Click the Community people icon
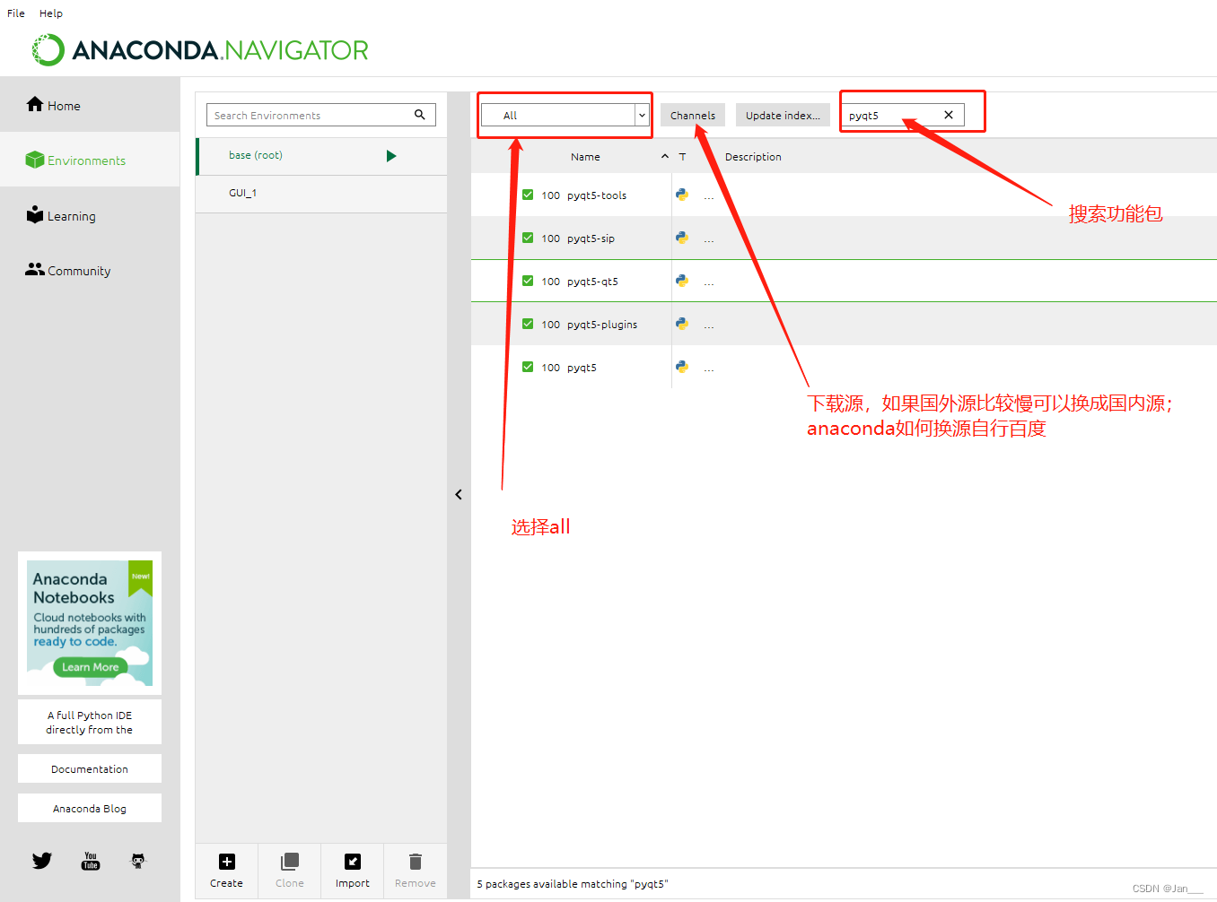 35,269
